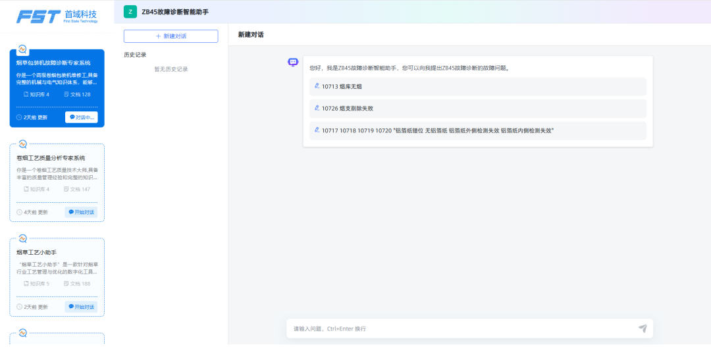The image size is (711, 347).
Task: Click pencil icon beside 10726 烟支剔除失败
Action: [317, 108]
